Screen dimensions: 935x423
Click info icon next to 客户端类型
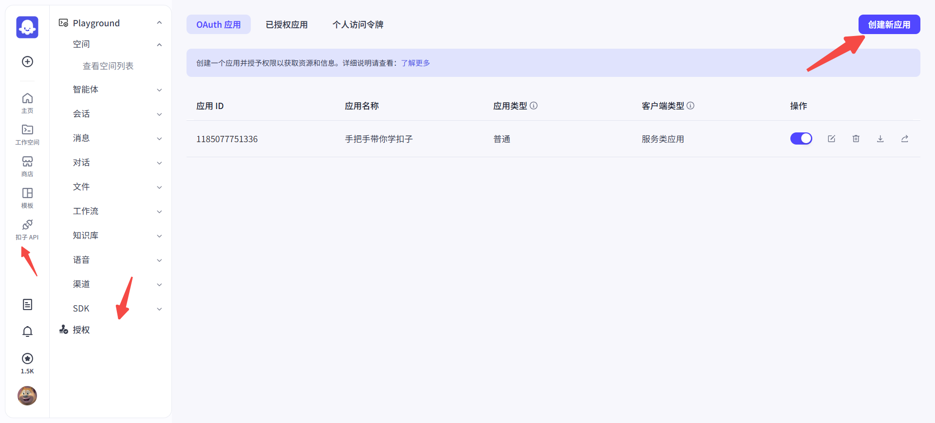coord(691,106)
